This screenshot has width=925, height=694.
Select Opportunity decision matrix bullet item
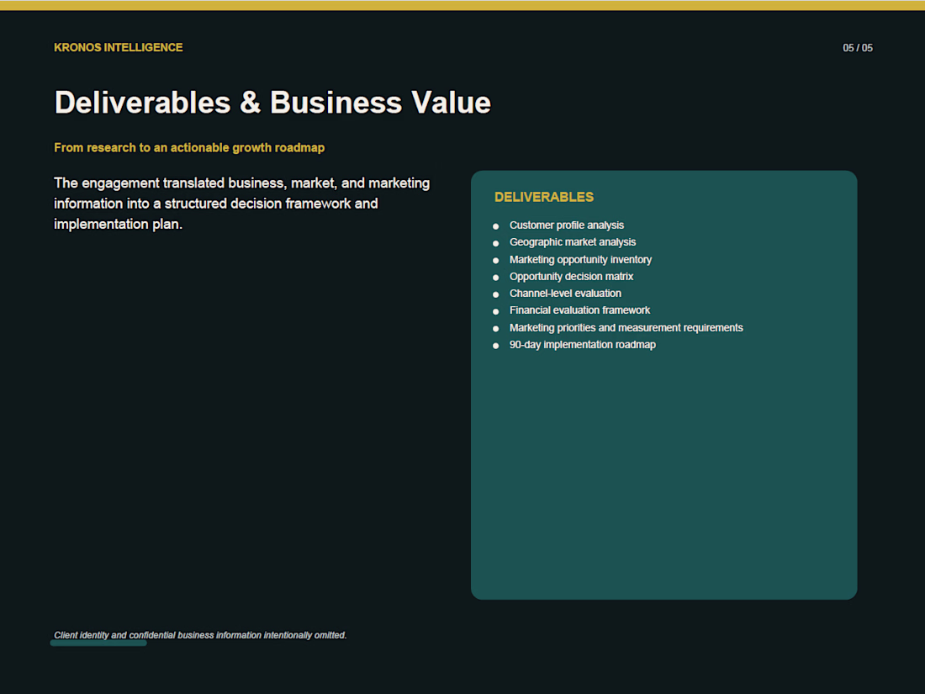[x=571, y=277]
